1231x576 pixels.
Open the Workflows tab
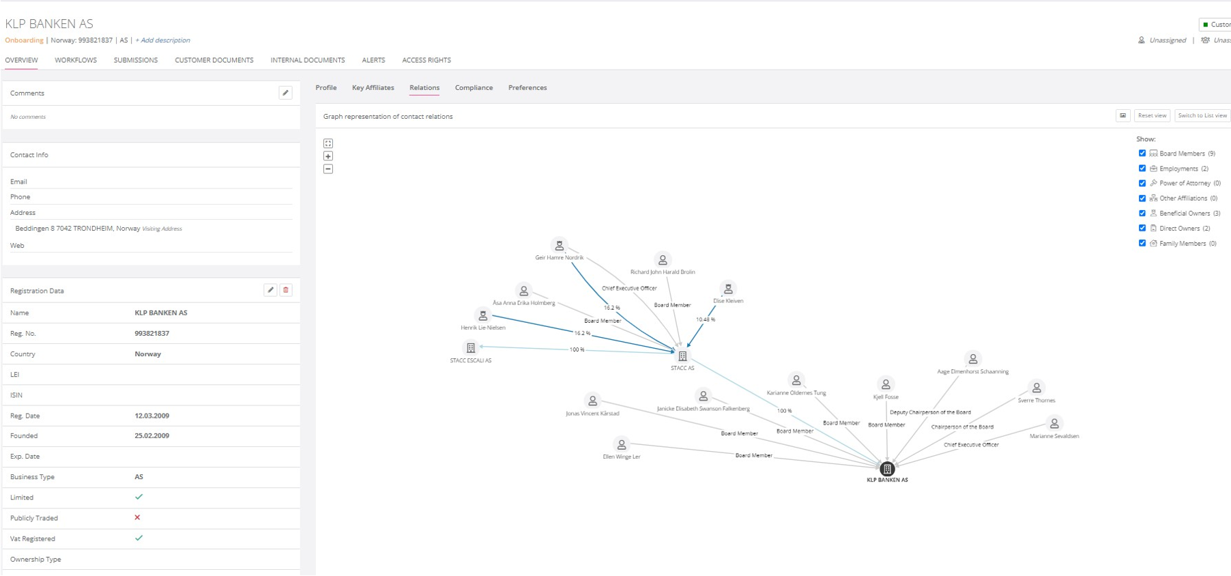coord(76,60)
